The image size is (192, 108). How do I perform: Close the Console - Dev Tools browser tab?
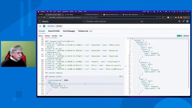click(63, 15)
